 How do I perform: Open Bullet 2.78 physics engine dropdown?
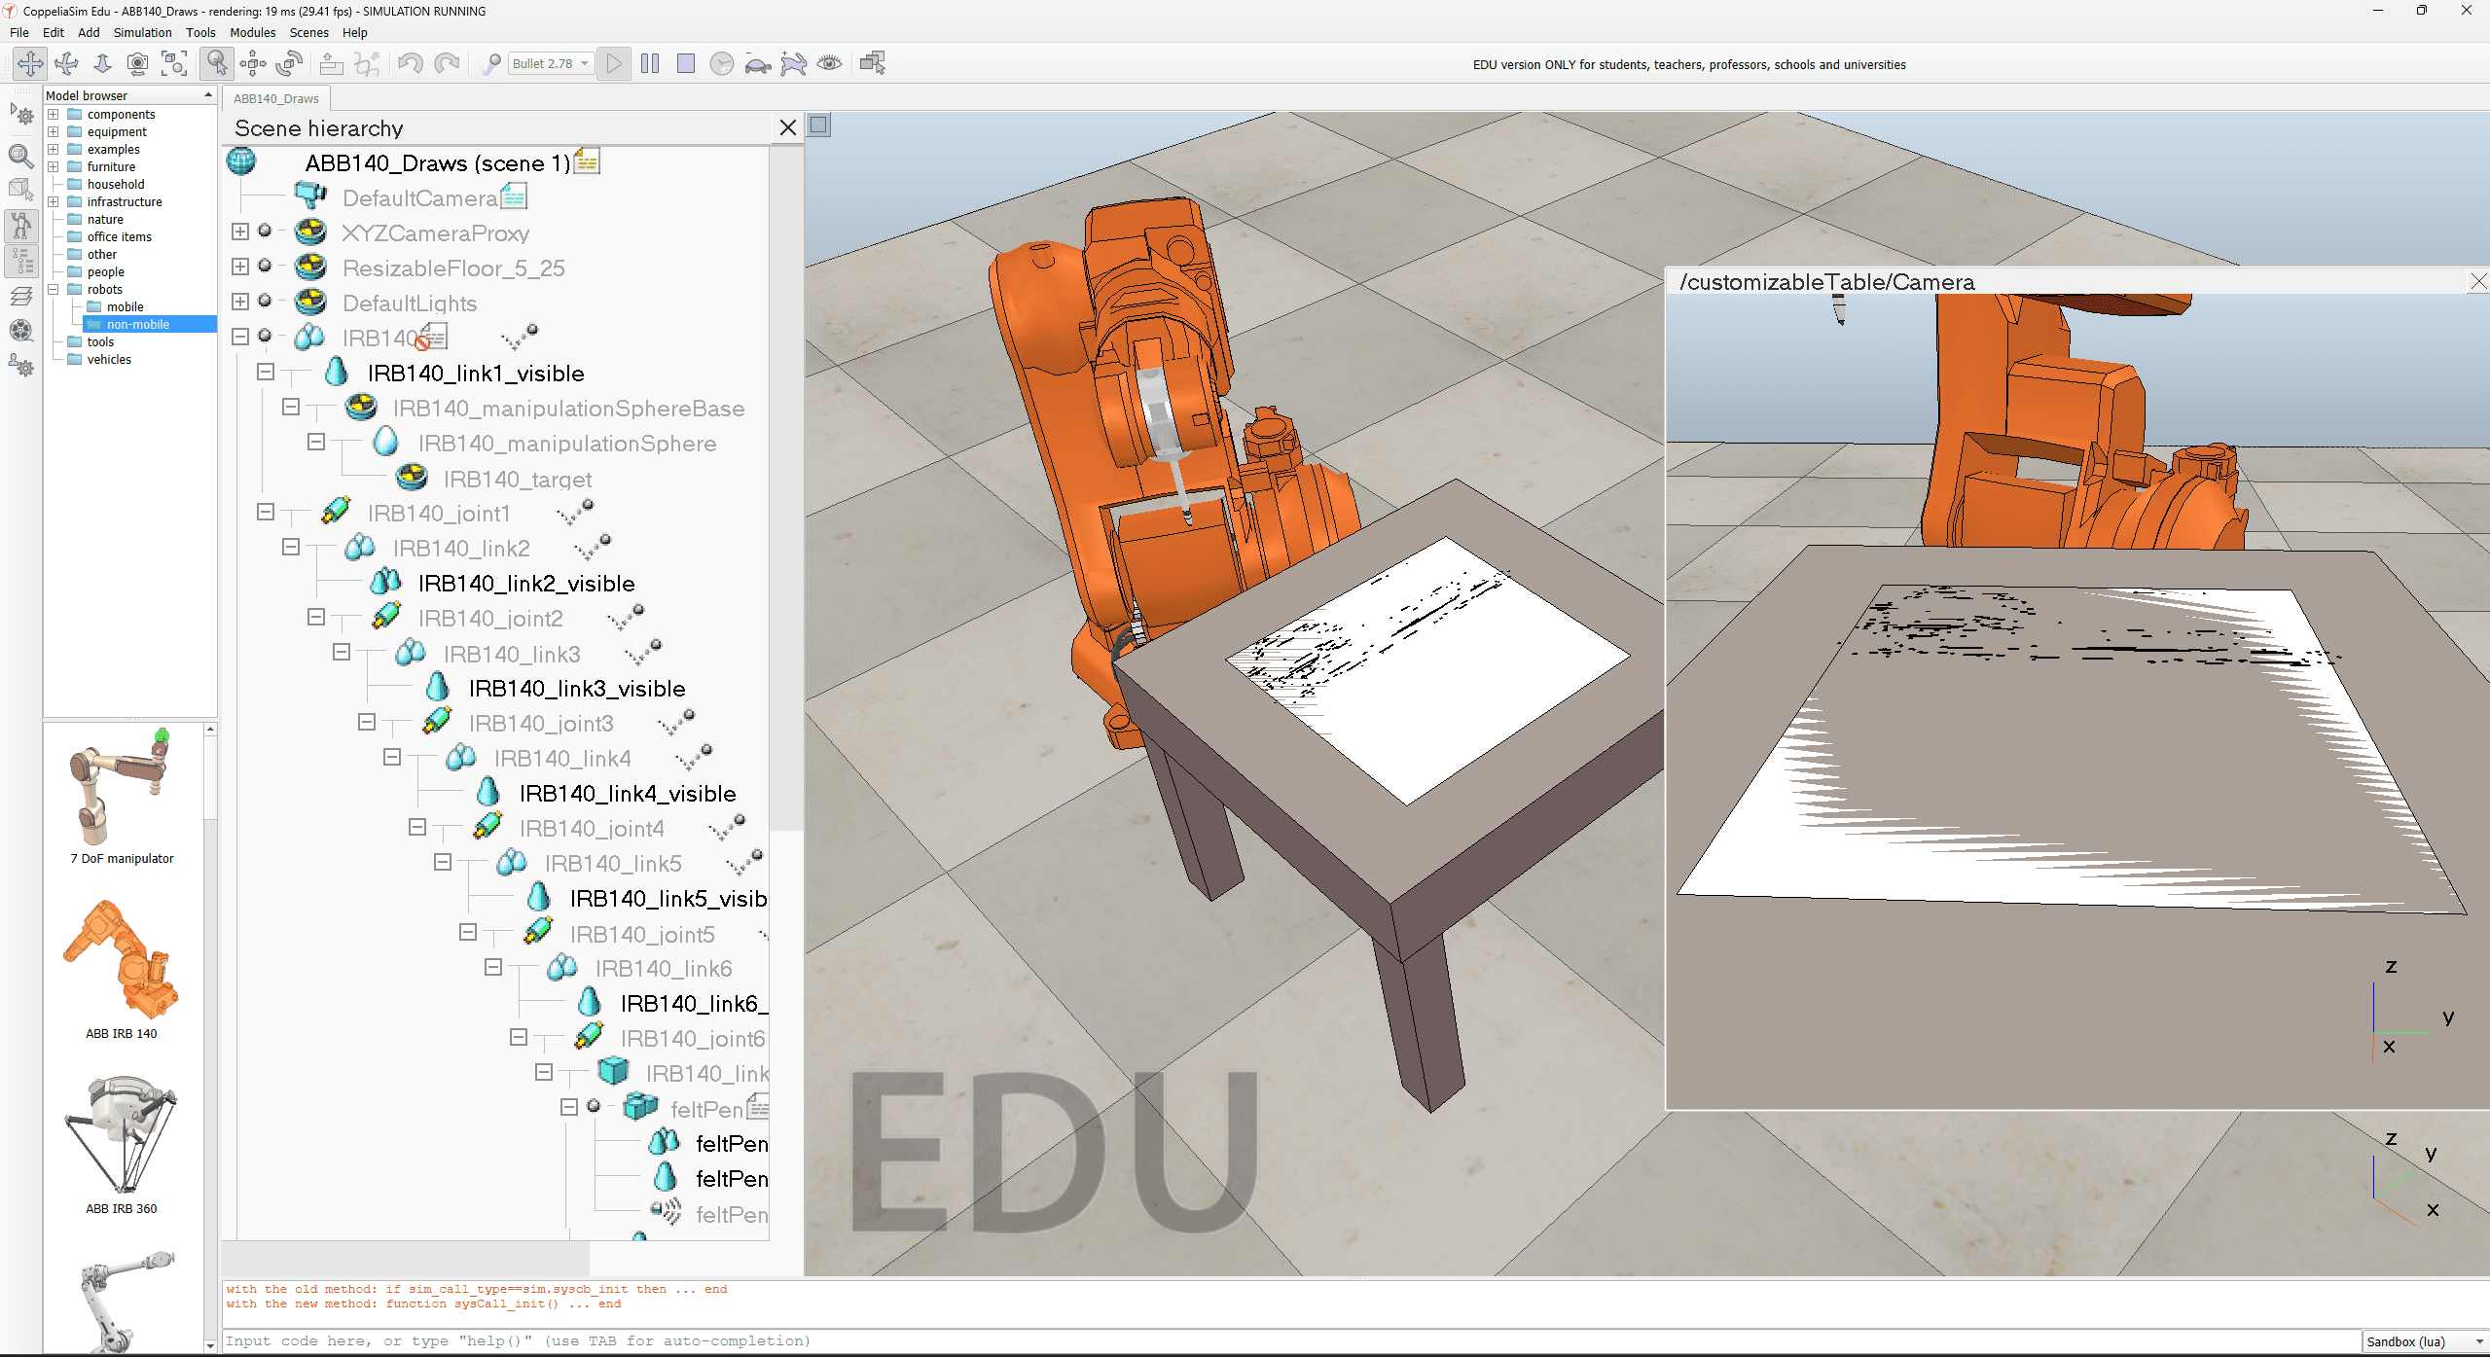(x=551, y=64)
